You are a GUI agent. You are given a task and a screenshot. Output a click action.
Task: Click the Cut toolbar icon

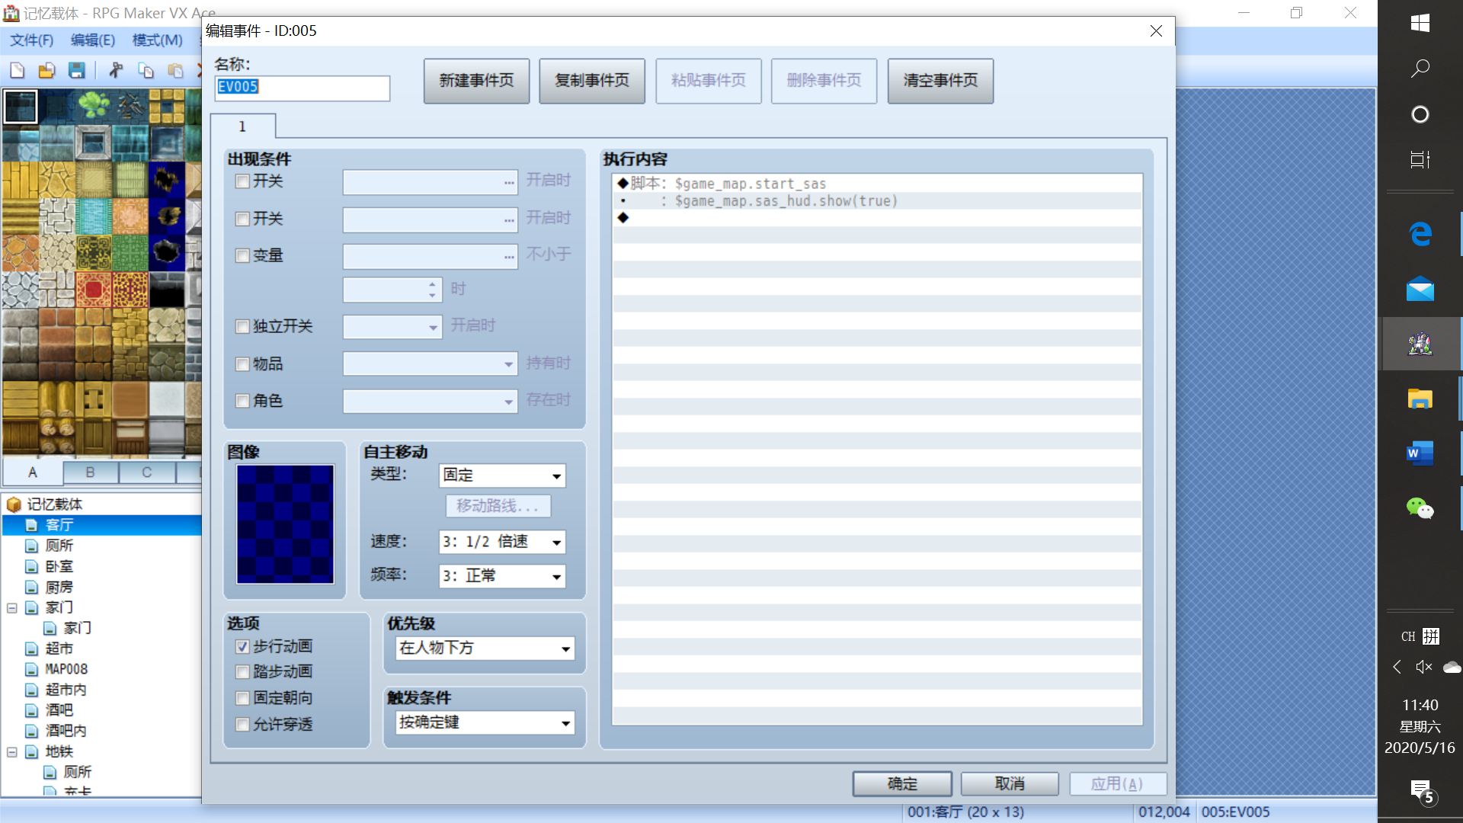[x=116, y=71]
